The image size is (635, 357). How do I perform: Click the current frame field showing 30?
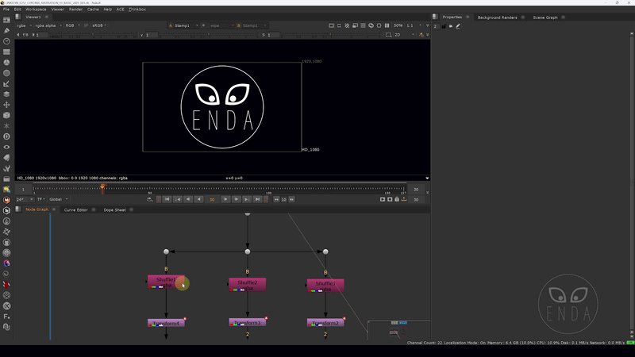click(212, 200)
